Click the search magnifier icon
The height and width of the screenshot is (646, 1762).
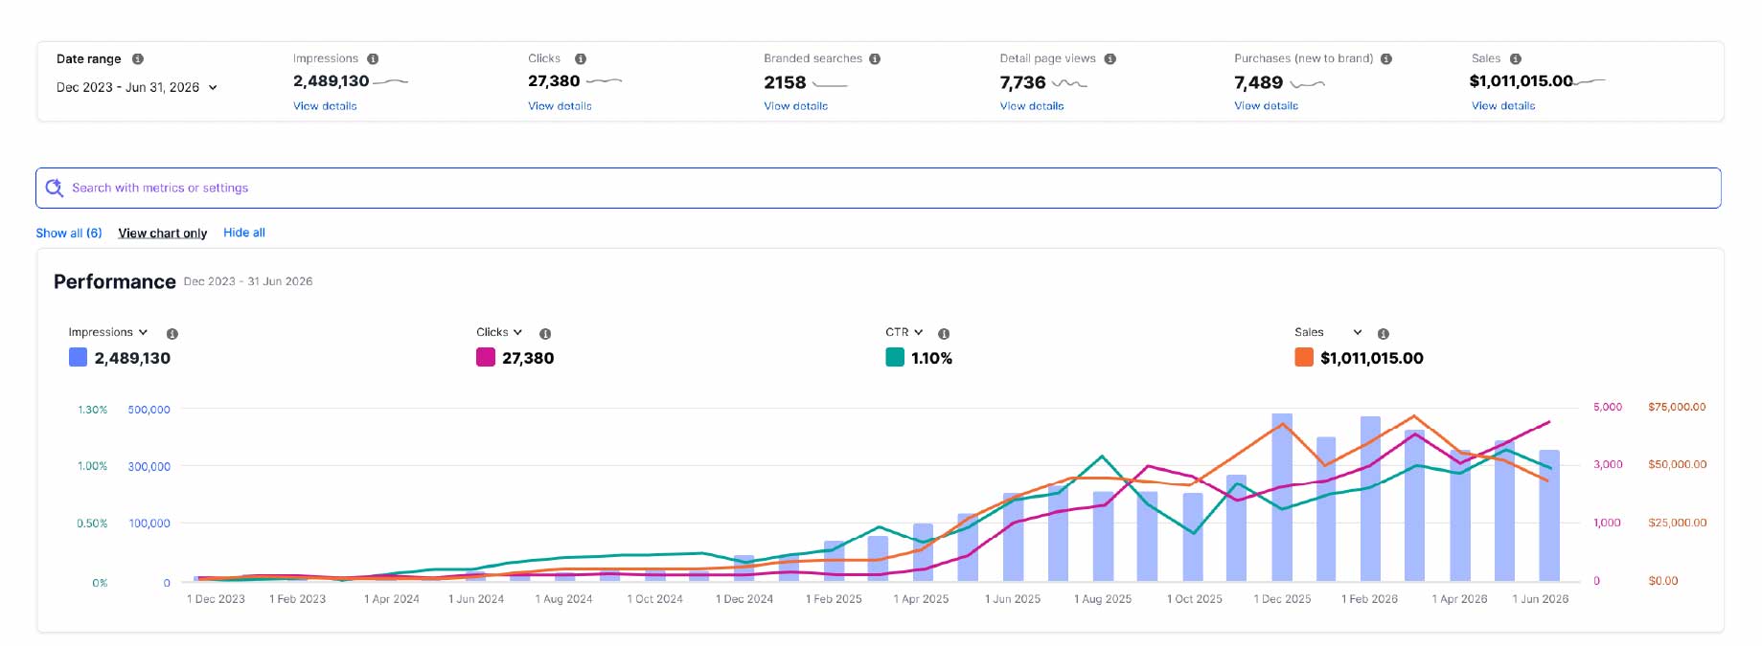pos(55,188)
